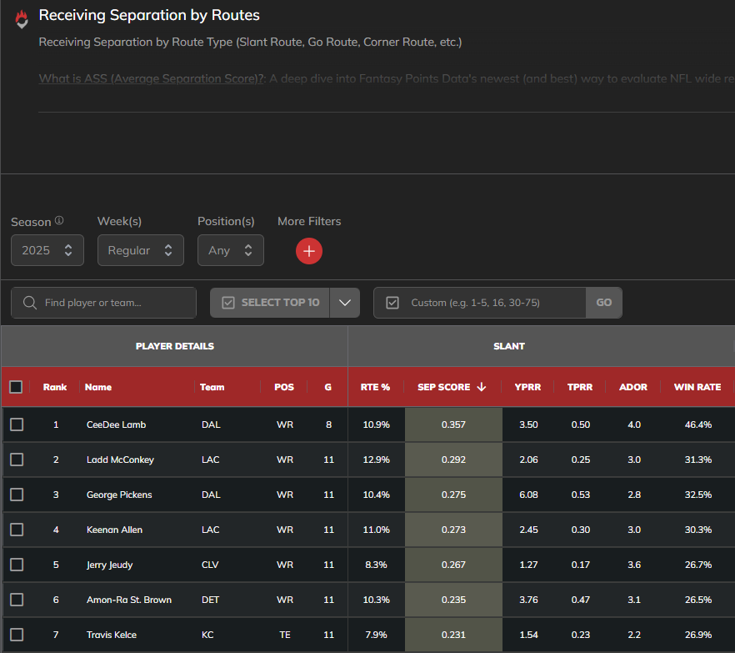
Task: Sort by TPRR column header
Action: tap(580, 387)
